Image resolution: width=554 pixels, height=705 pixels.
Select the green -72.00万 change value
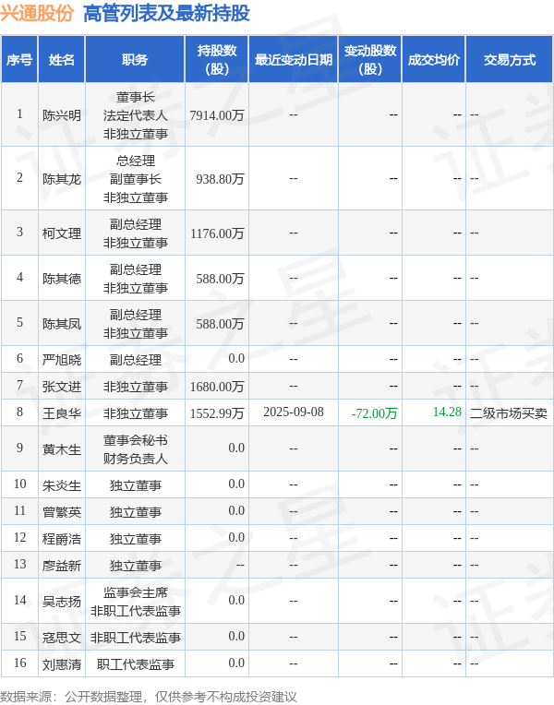tap(375, 412)
